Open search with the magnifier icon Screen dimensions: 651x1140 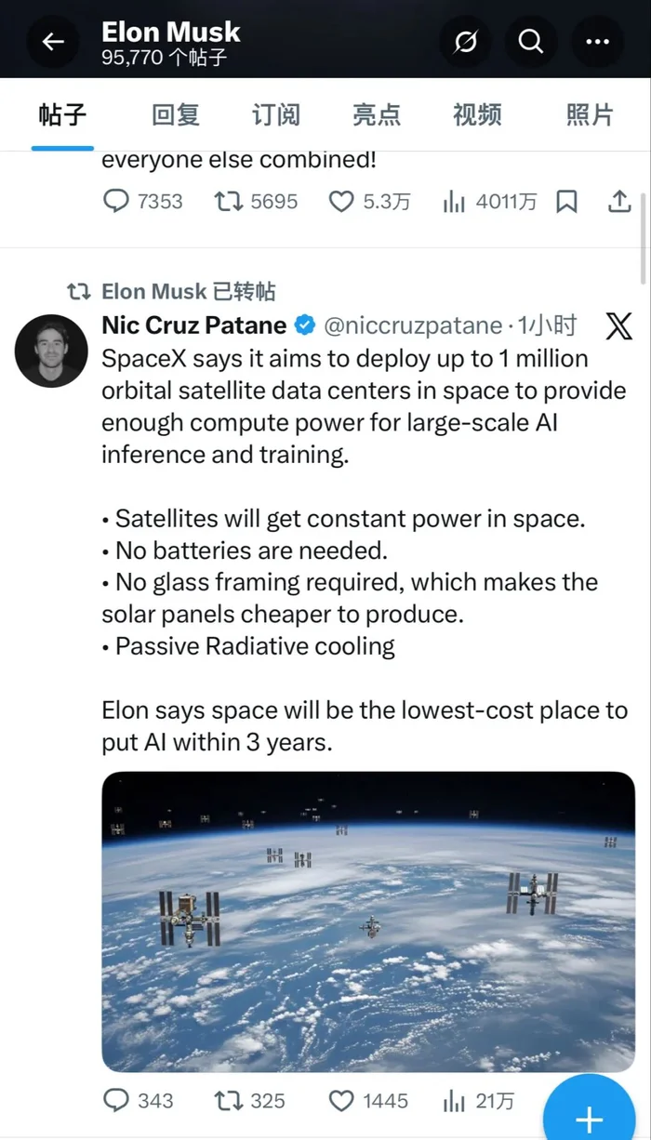[x=531, y=42]
